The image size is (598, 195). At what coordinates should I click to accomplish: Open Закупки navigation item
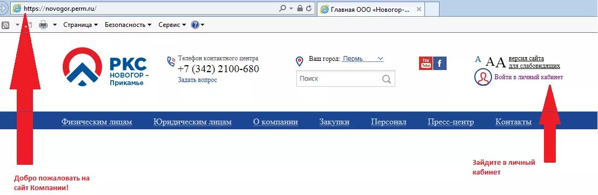334,122
